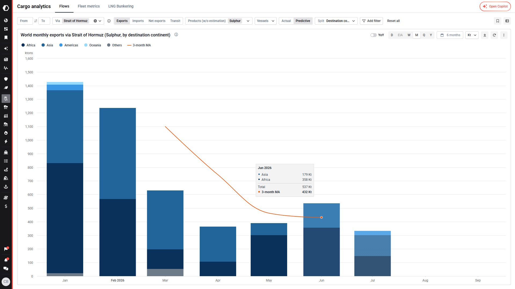Switch flow type to Exports
The image size is (515, 289).
click(122, 21)
